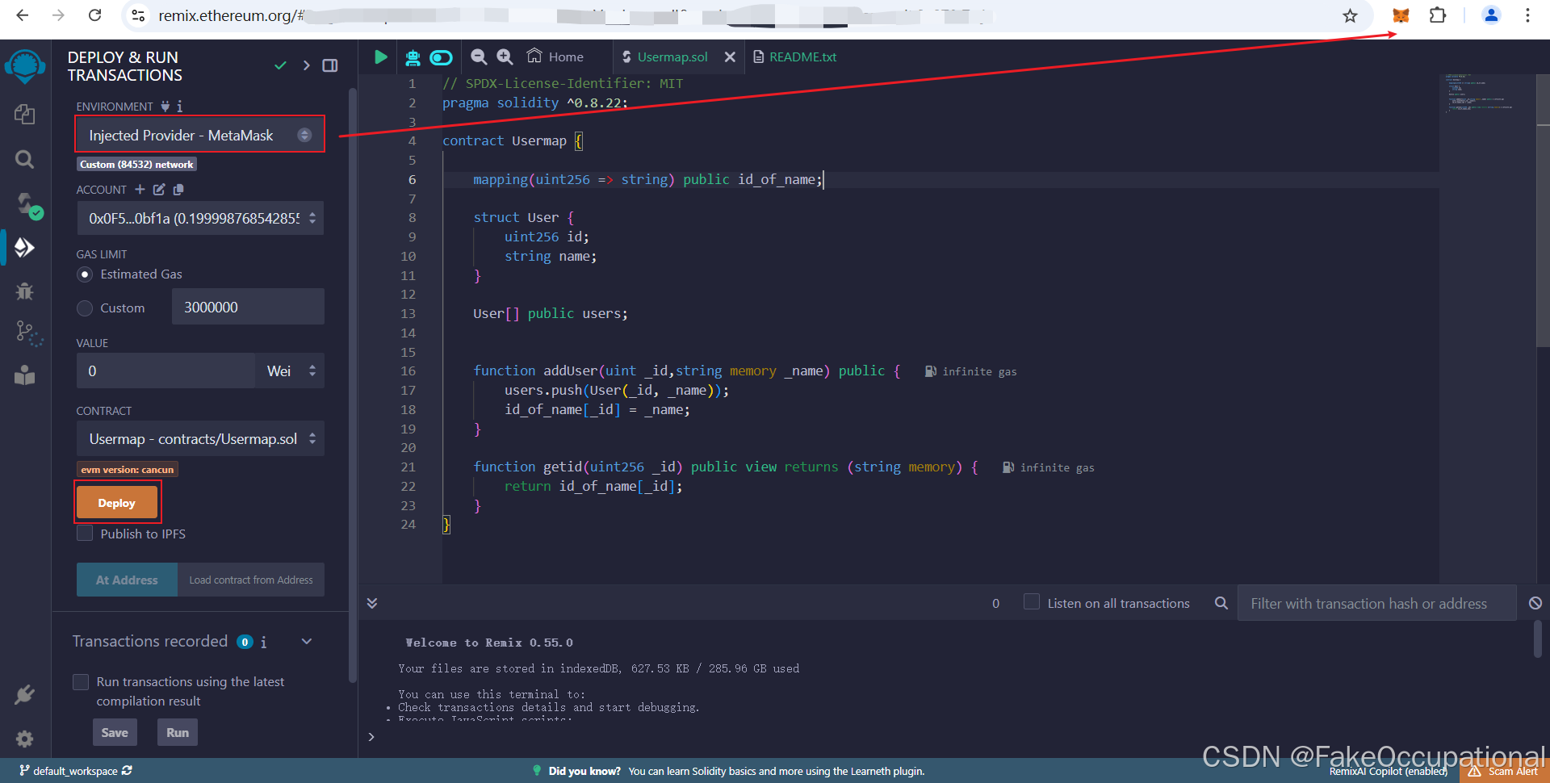1550x783 pixels.
Task: Collapse the terminal with double chevron
Action: point(372,603)
